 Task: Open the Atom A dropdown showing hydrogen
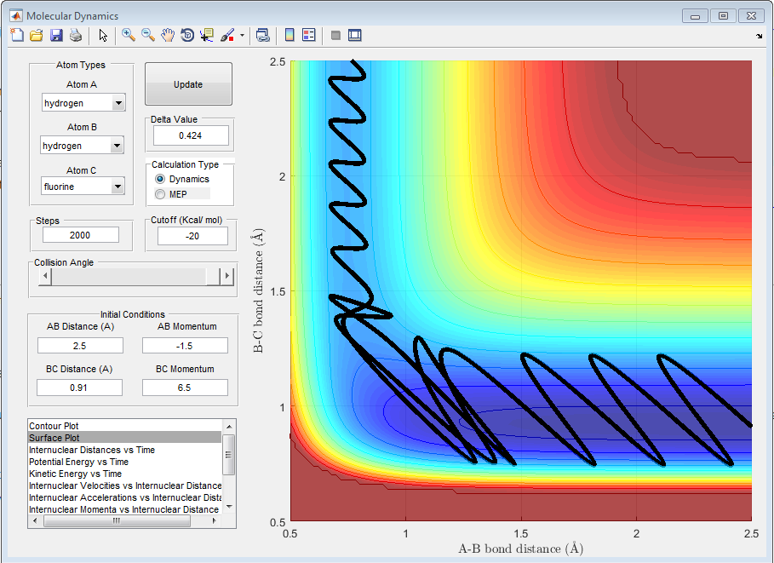coord(83,103)
